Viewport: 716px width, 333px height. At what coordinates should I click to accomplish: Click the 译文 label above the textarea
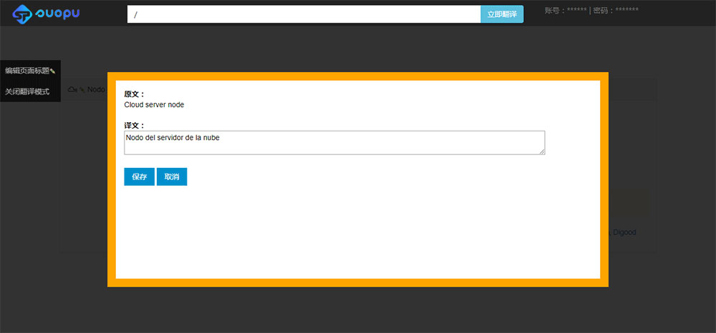click(134, 125)
